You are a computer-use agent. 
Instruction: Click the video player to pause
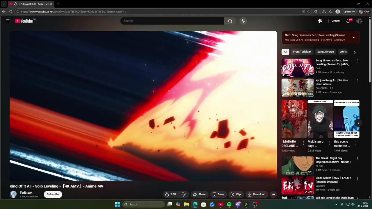tap(143, 106)
